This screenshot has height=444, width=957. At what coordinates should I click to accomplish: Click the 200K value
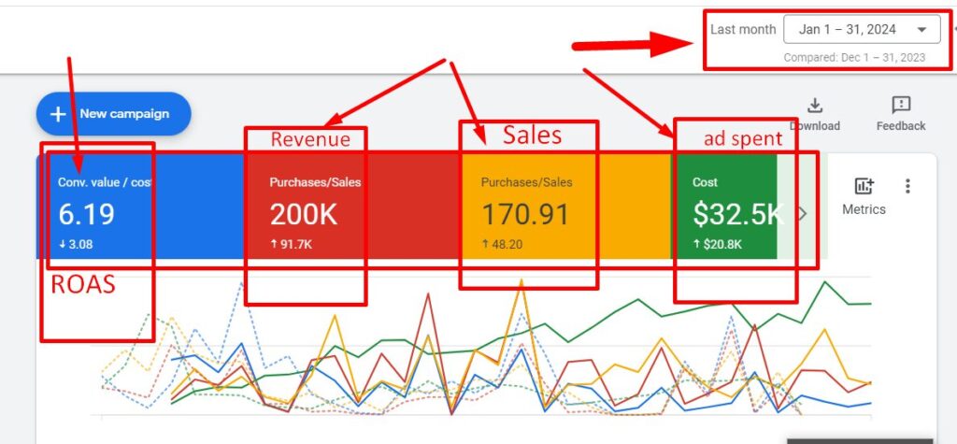(304, 214)
